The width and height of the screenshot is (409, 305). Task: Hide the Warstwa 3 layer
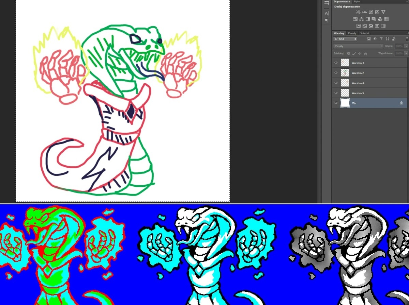336,63
